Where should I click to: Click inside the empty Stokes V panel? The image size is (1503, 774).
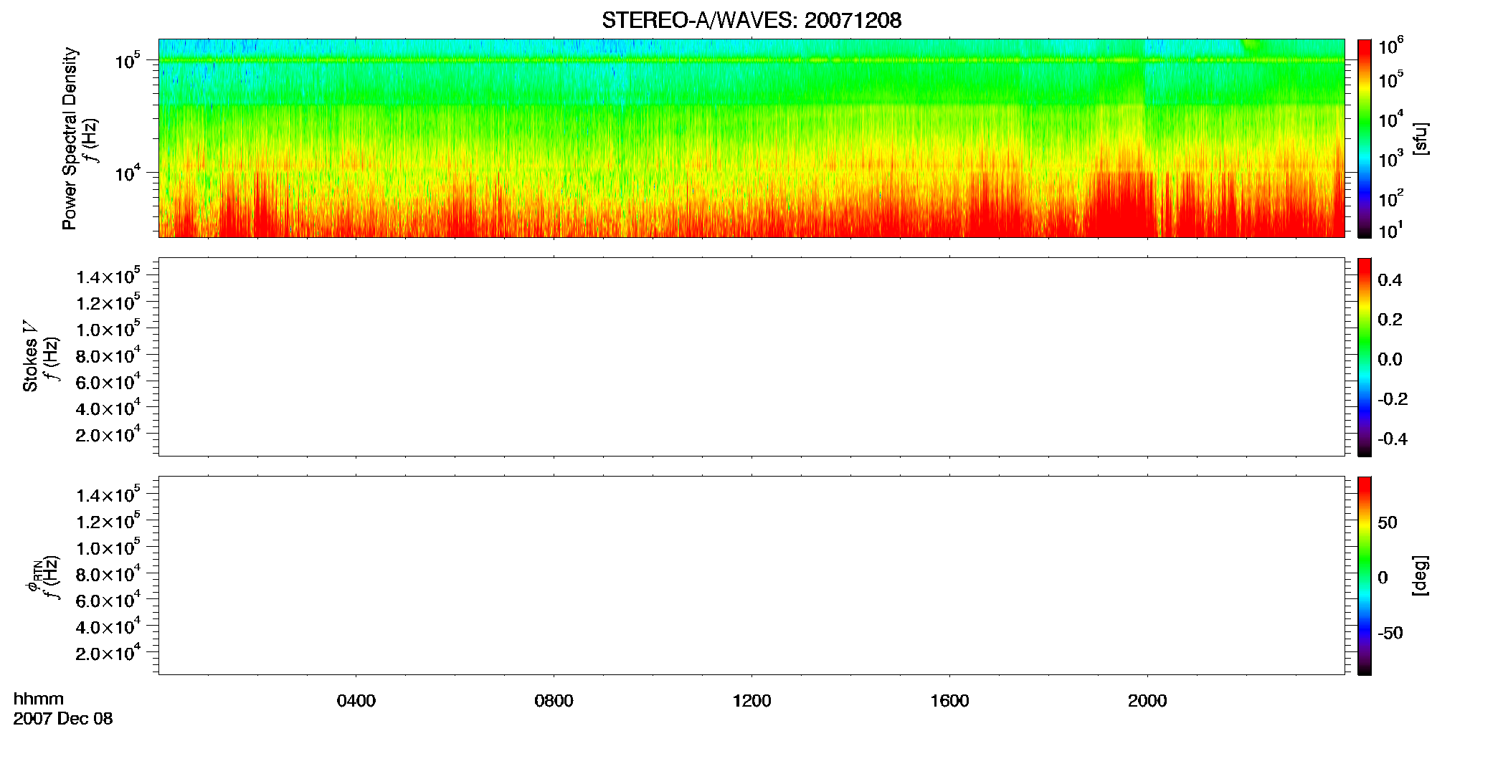pos(751,357)
